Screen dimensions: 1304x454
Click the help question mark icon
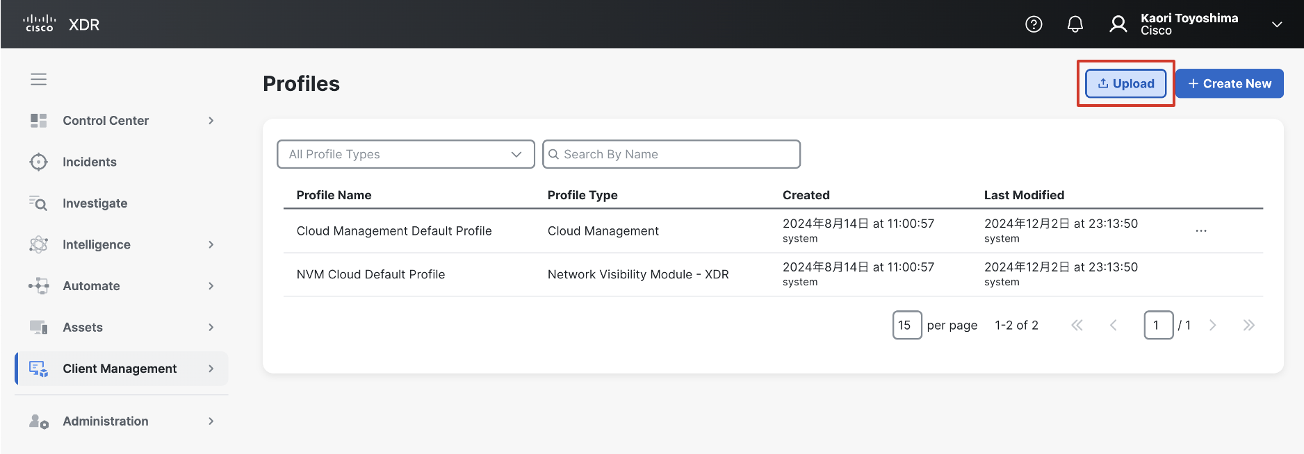tap(1034, 24)
